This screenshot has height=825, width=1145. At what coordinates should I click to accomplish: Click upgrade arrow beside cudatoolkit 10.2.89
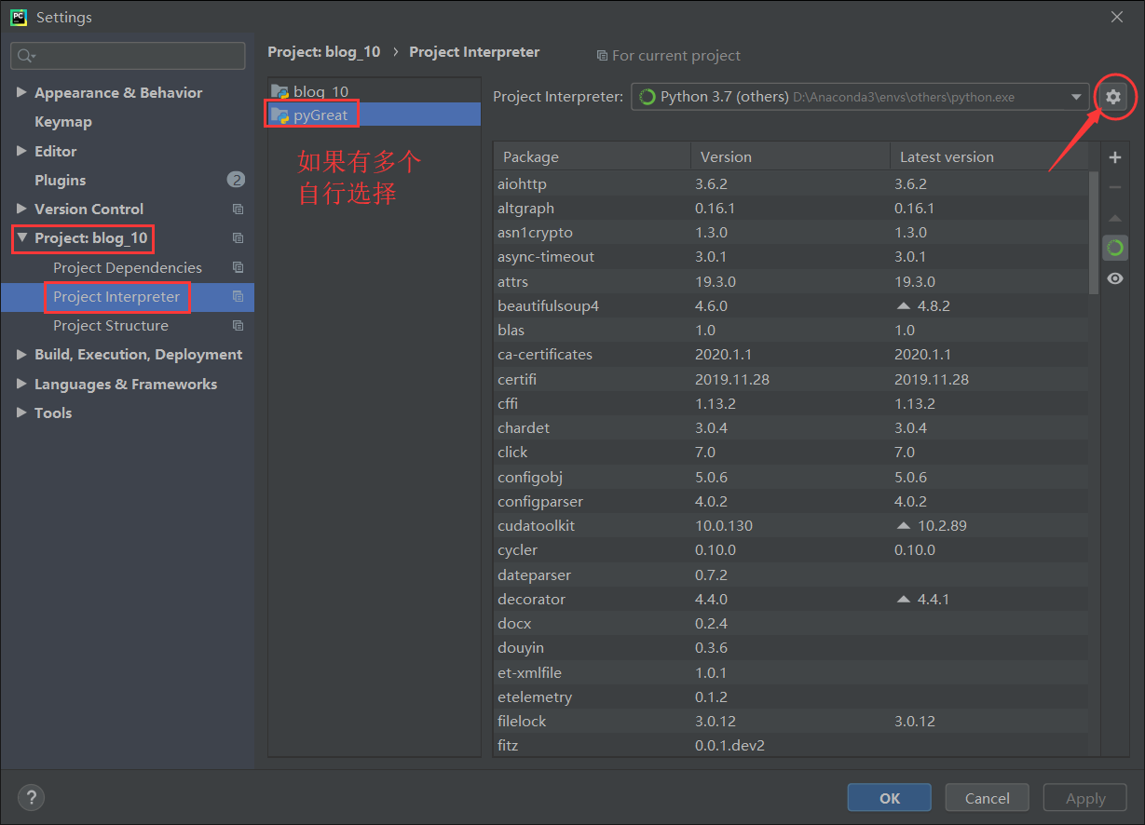(x=903, y=525)
